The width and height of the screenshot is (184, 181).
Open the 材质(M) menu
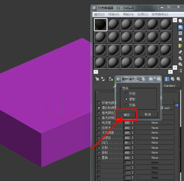114,15
